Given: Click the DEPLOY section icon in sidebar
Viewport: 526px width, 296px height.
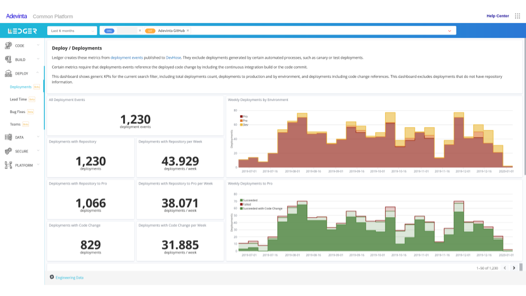Looking at the screenshot, I should tap(9, 73).
